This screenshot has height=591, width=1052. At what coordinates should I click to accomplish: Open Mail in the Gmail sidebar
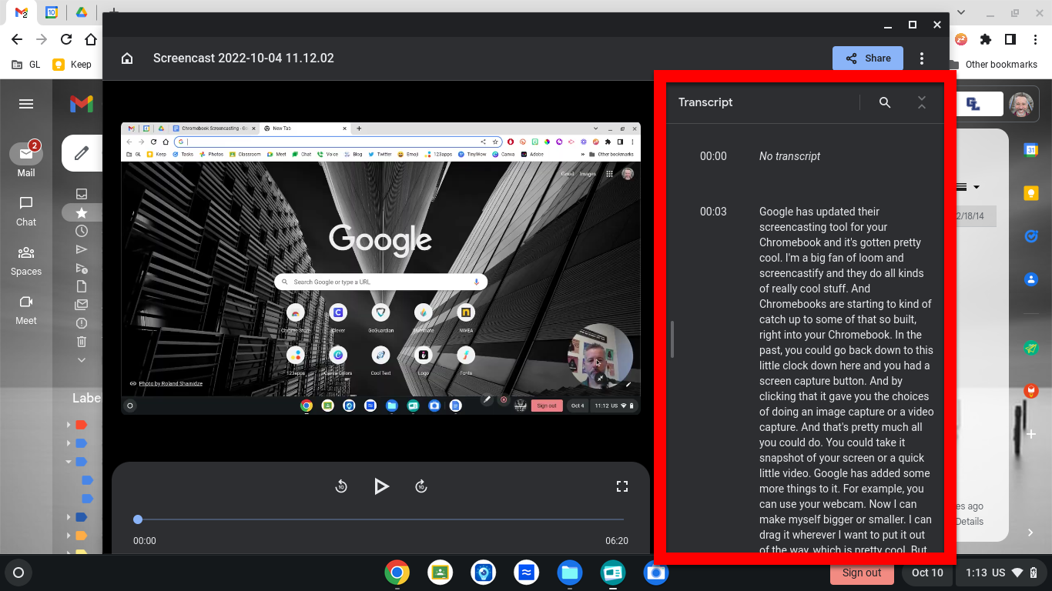pyautogui.click(x=26, y=160)
